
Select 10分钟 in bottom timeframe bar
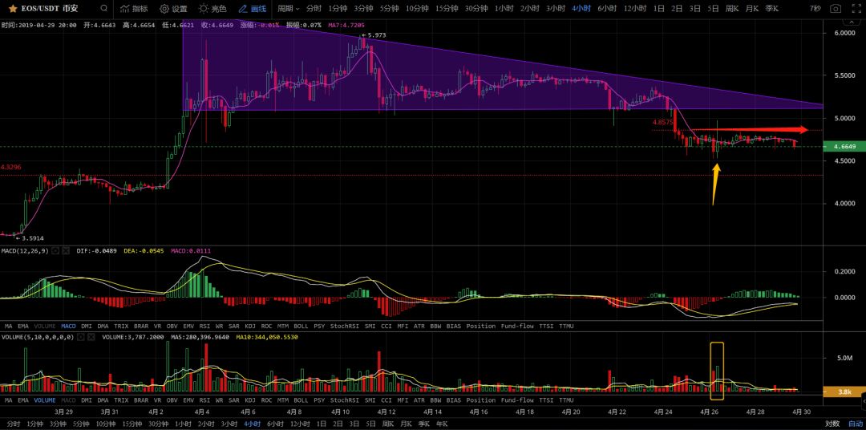(x=104, y=424)
